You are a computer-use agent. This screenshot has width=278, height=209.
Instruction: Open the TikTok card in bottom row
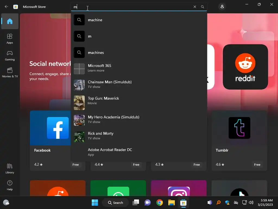239,188
